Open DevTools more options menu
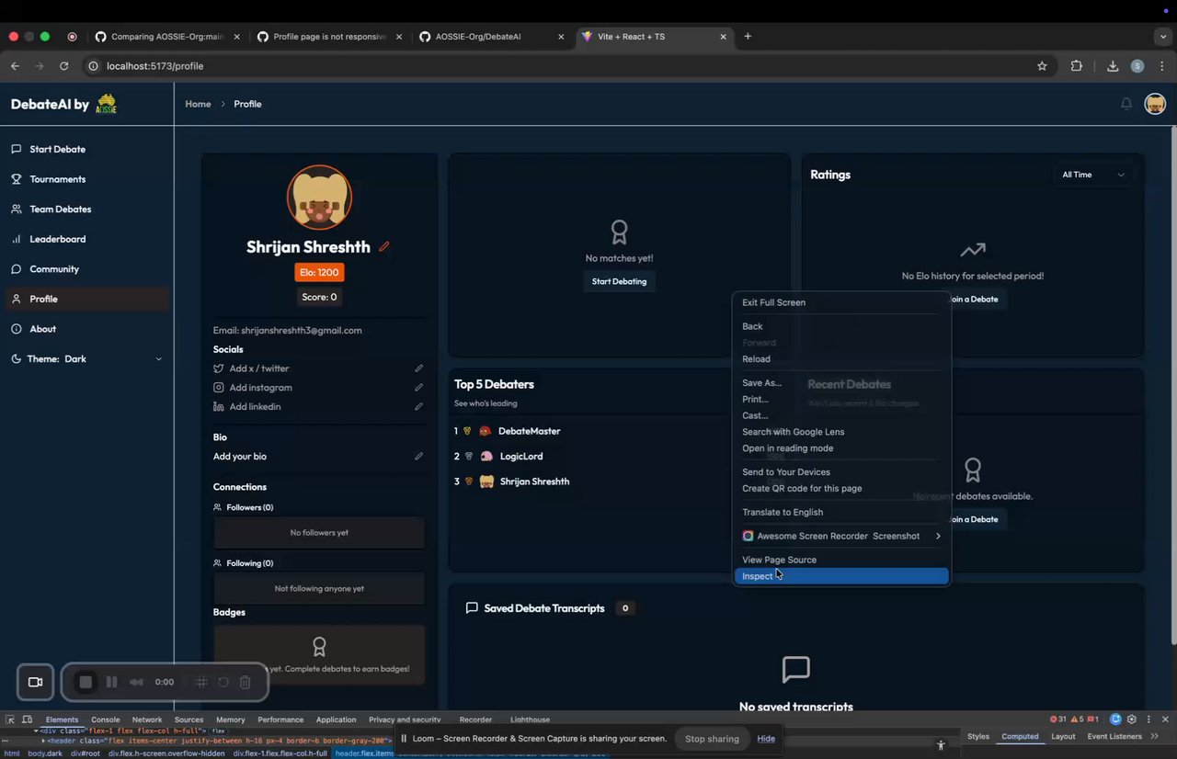Image resolution: width=1177 pixels, height=759 pixels. pos(1148,719)
